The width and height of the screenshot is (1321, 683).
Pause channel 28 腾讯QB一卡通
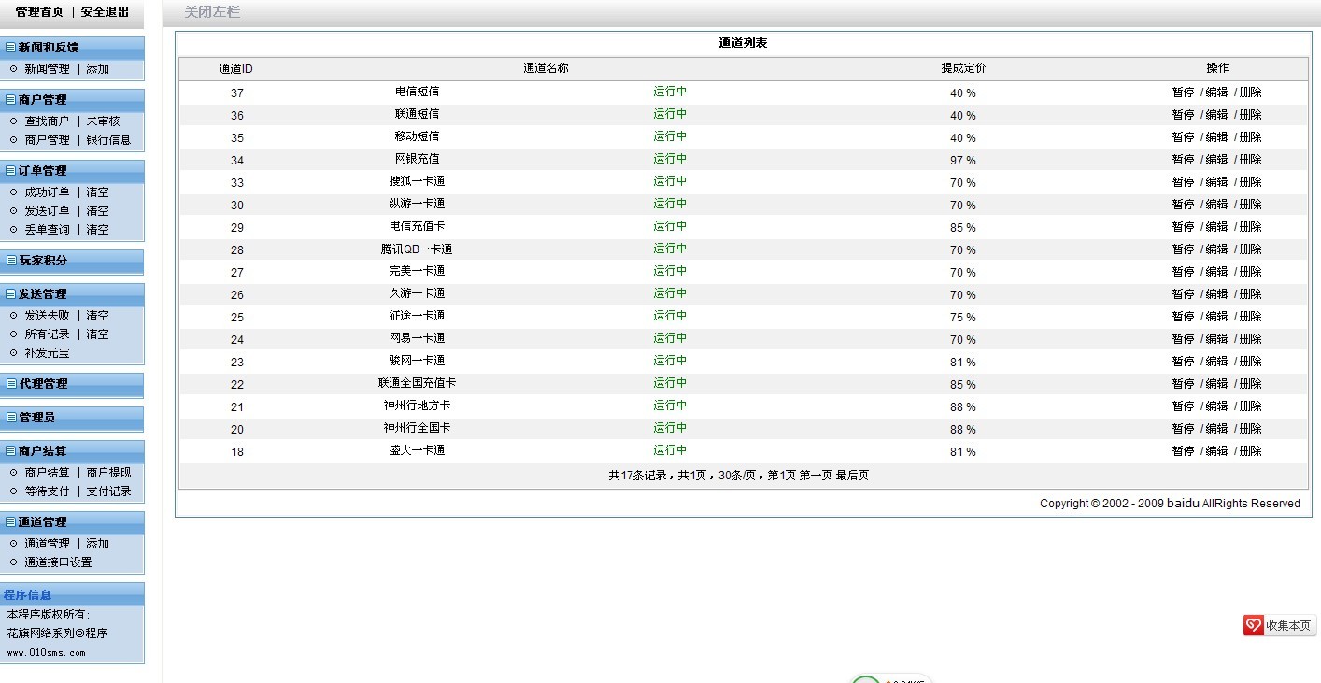tap(1183, 249)
